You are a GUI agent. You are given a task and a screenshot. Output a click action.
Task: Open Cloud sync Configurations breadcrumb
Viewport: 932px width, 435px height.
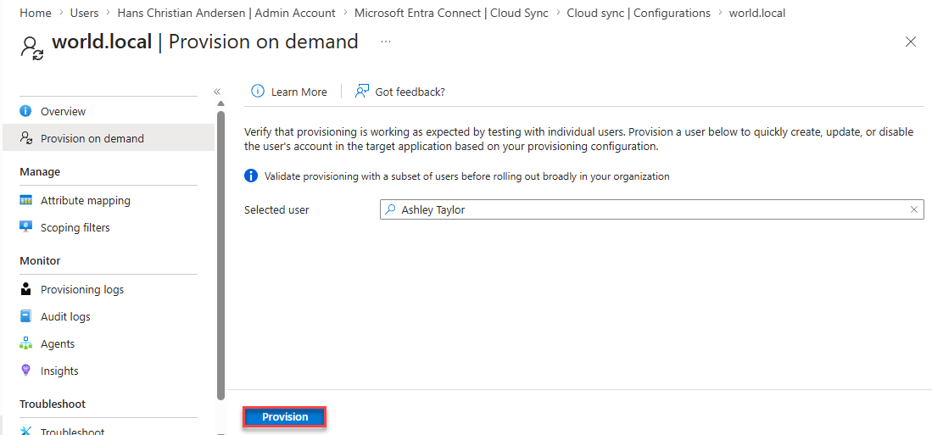coord(639,13)
